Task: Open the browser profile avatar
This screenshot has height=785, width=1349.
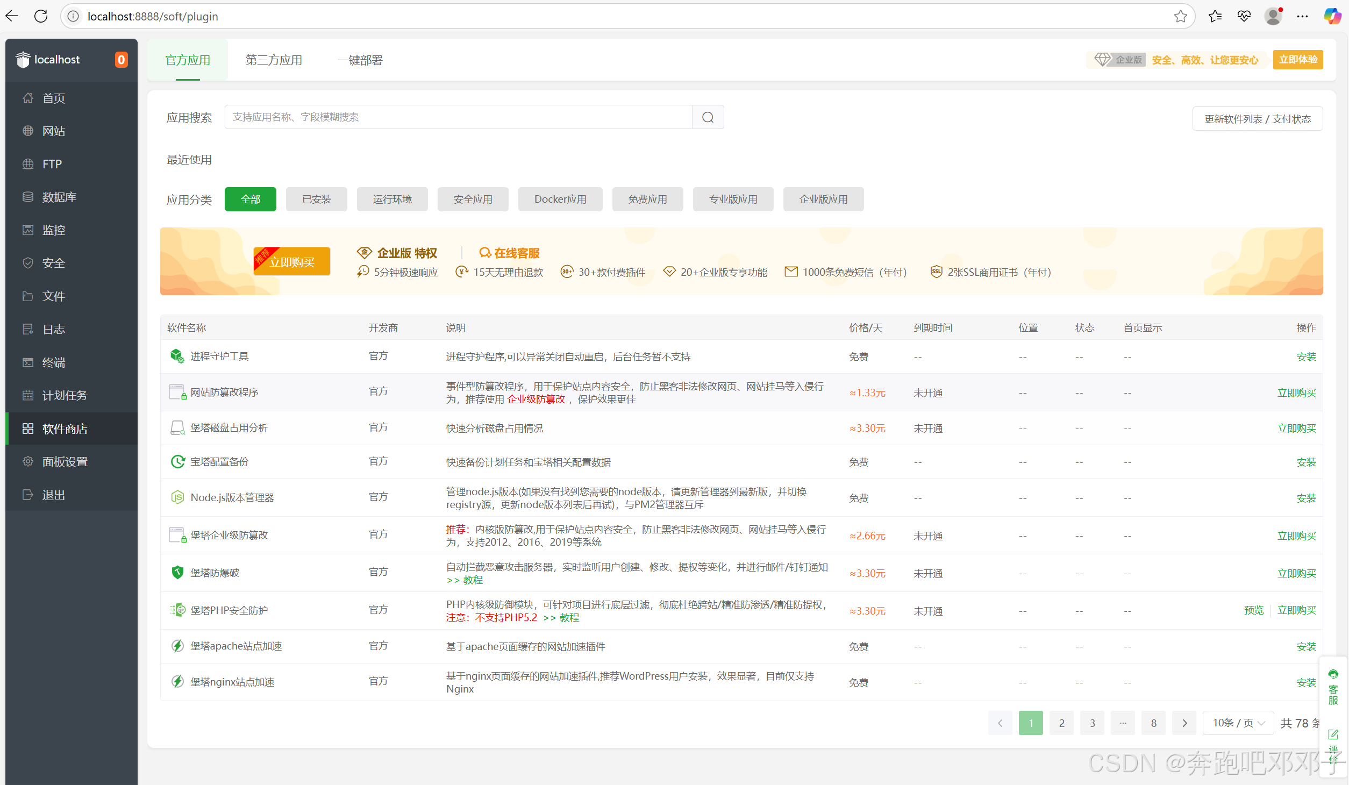Action: click(x=1273, y=16)
